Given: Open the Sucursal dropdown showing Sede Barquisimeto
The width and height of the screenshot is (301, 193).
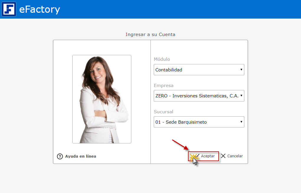Looking at the screenshot, I should 196,122.
